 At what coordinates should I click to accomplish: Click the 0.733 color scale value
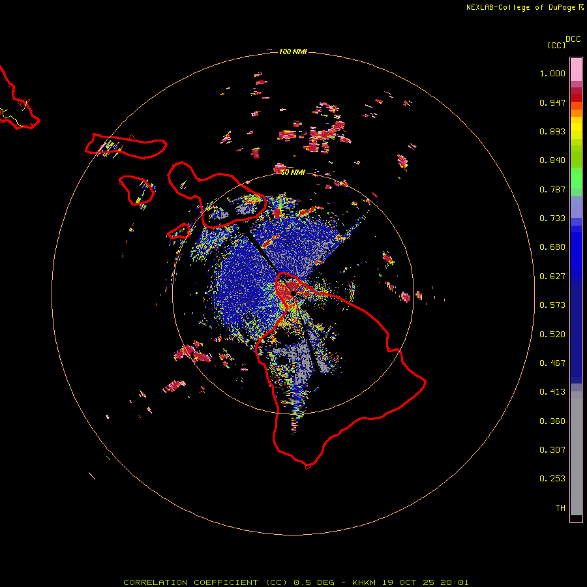coord(552,218)
